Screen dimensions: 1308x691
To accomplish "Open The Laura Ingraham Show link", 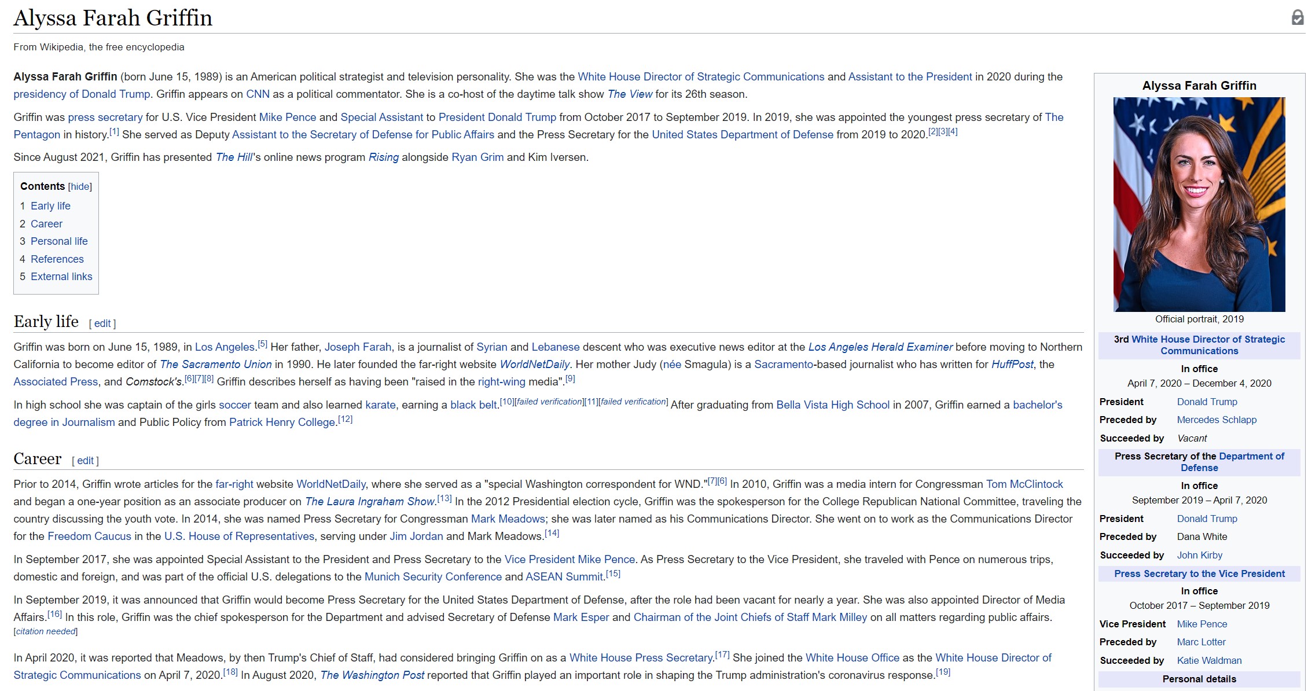I will coord(369,502).
